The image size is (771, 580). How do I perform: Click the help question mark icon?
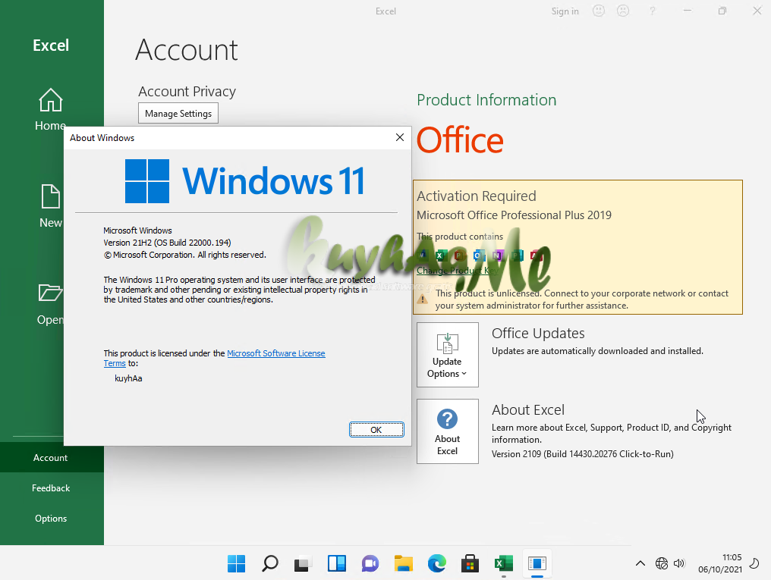pos(653,11)
